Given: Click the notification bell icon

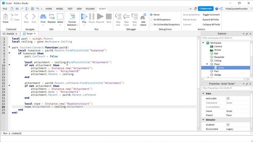Looking at the screenshot, I should [195, 9].
